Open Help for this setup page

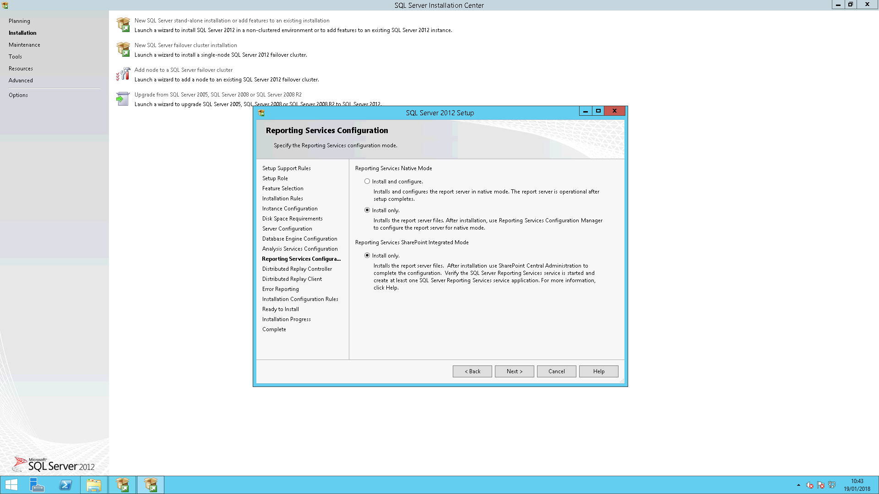pyautogui.click(x=599, y=371)
